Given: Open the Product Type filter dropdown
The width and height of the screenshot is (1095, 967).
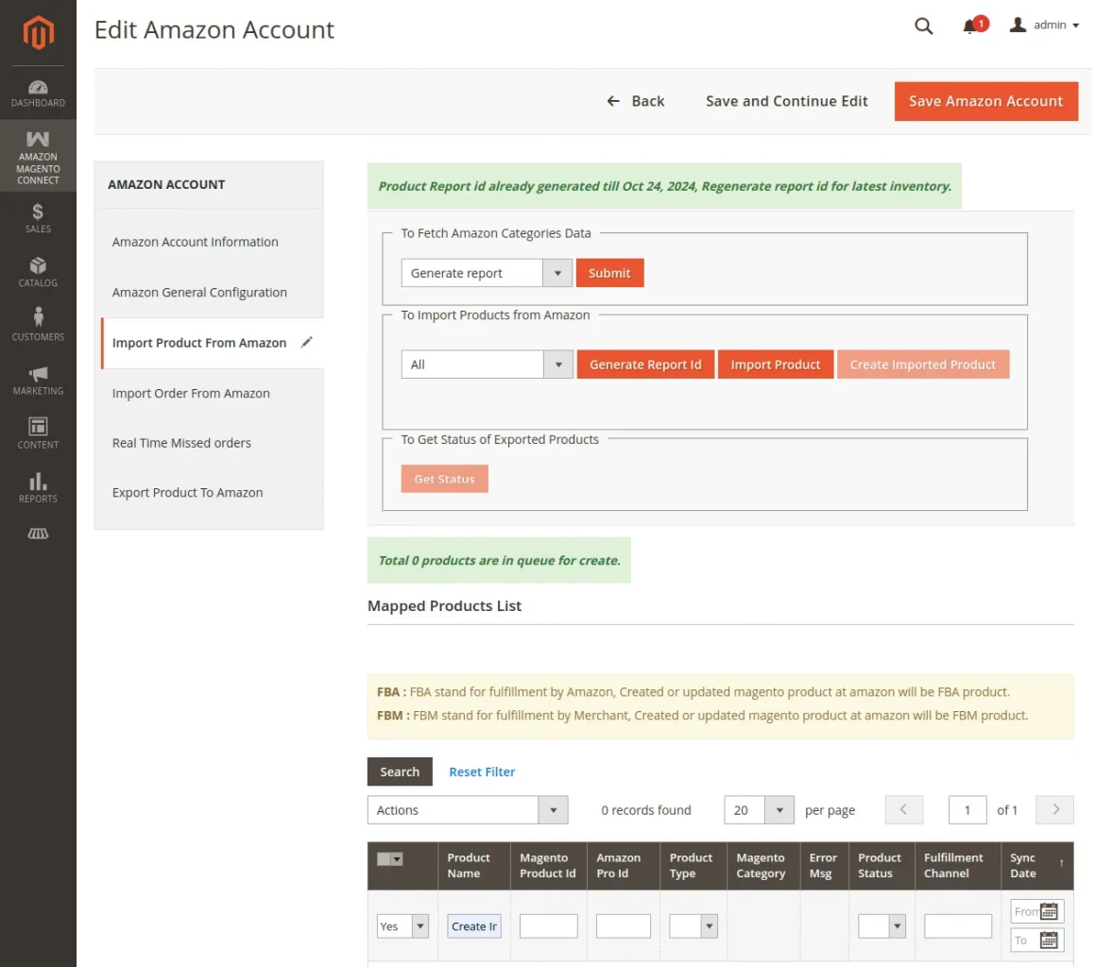Looking at the screenshot, I should [693, 926].
